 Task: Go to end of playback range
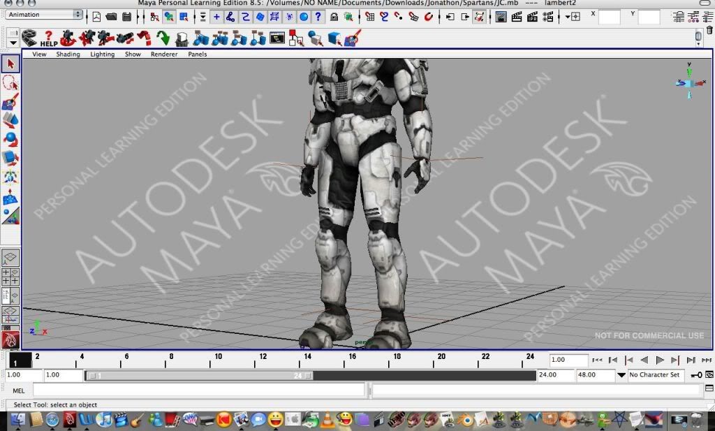(707, 360)
